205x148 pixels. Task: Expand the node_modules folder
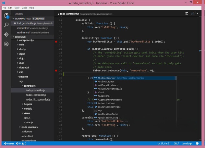pos(20,127)
